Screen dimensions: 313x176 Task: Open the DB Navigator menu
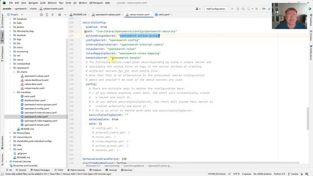(x=96, y=3)
